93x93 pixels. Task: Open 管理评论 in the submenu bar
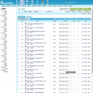pos(24,6)
